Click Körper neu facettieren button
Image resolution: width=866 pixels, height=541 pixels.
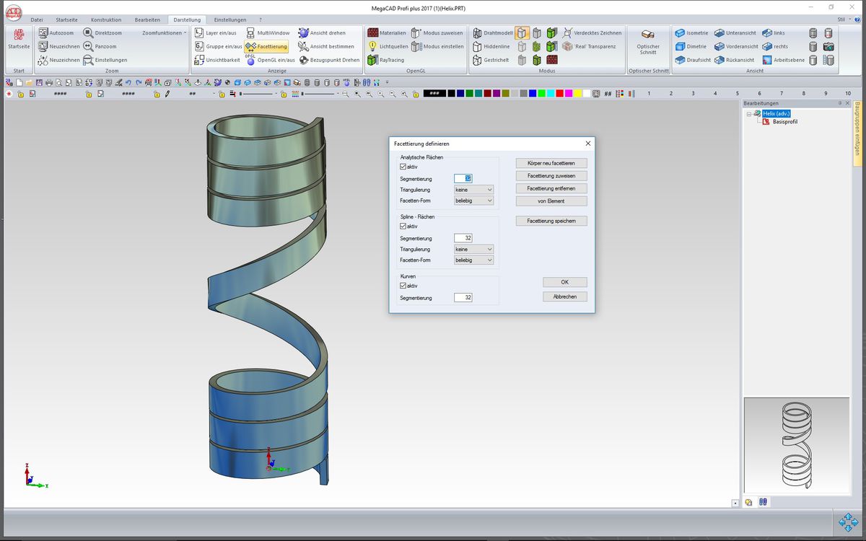(551, 163)
